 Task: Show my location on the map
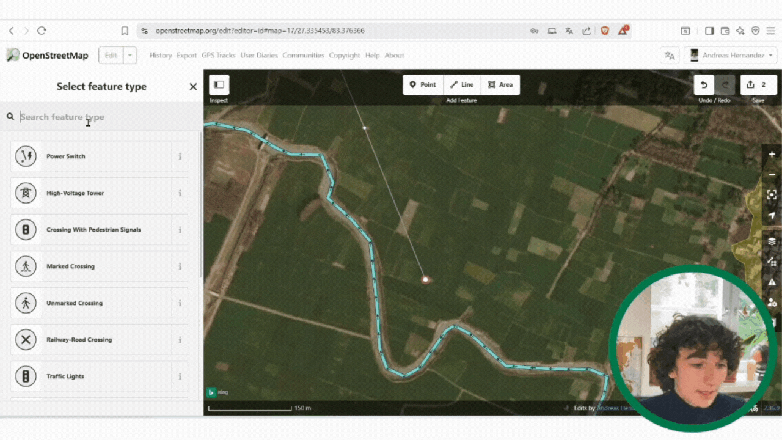[772, 215]
